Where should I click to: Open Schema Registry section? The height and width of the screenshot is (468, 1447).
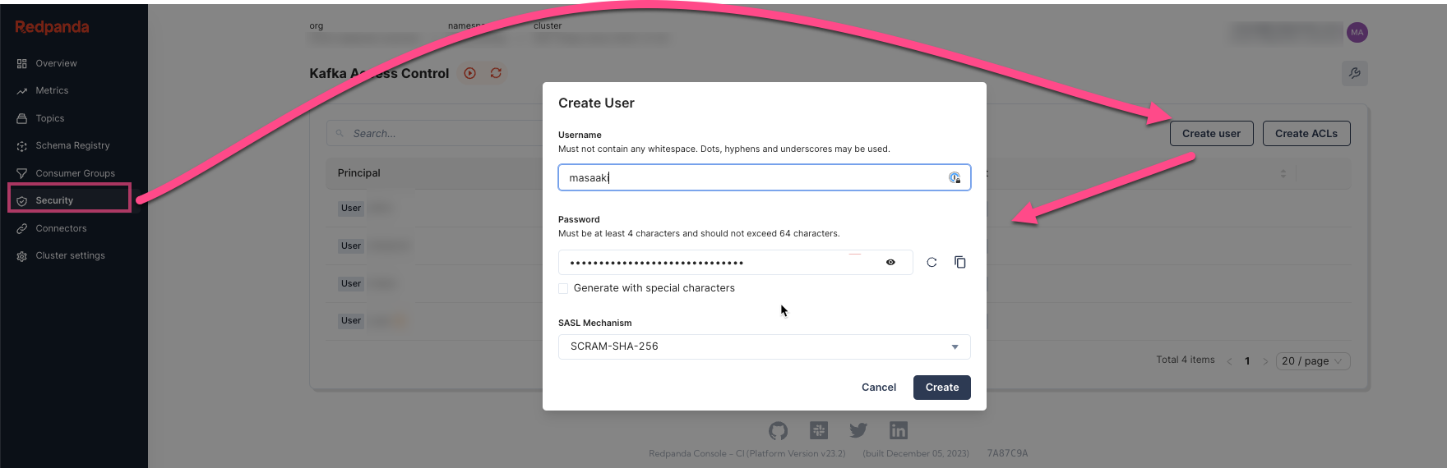point(72,145)
